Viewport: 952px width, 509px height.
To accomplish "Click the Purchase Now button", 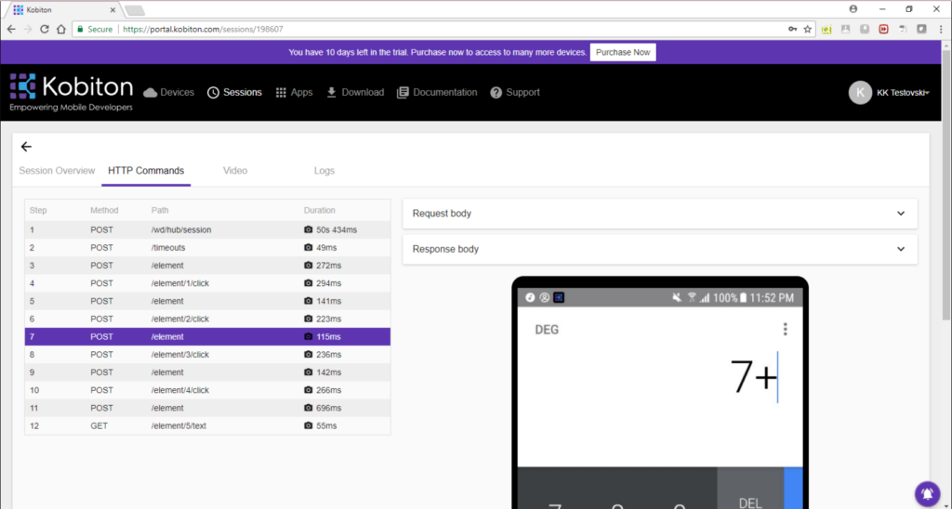I will point(623,52).
